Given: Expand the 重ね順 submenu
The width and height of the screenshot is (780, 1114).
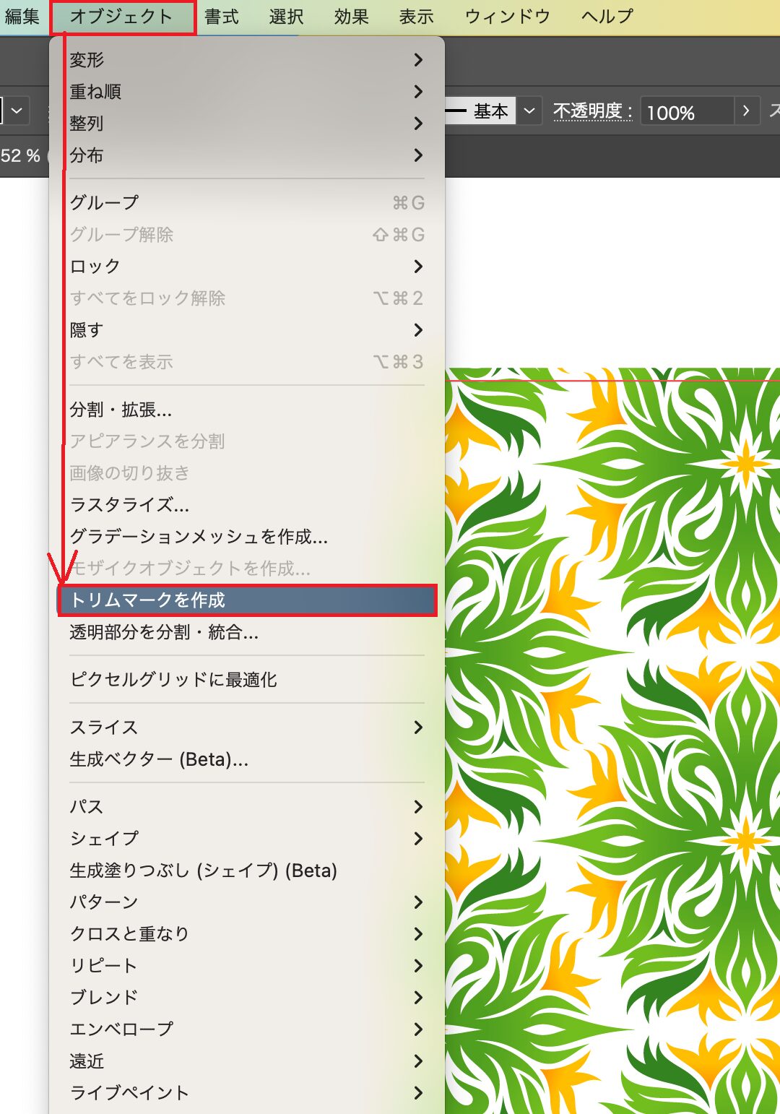Looking at the screenshot, I should coord(247,92).
